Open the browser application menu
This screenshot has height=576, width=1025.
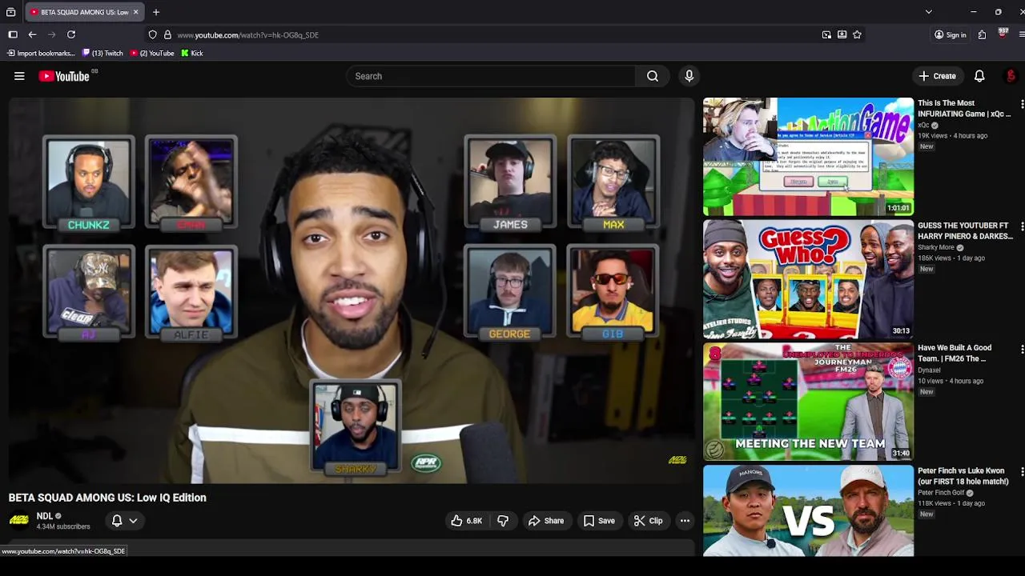coord(1021,34)
